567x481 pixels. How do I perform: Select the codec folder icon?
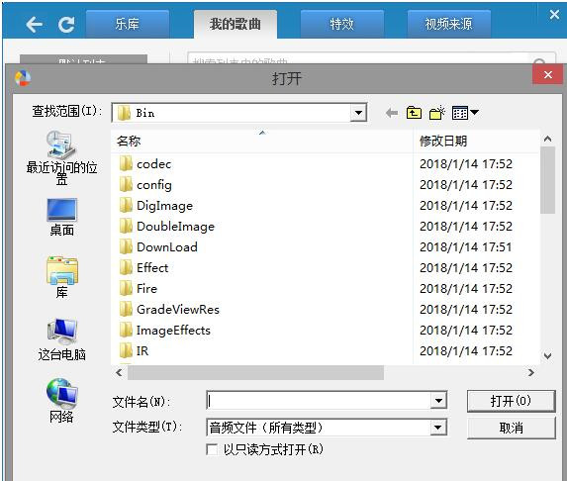pos(126,164)
